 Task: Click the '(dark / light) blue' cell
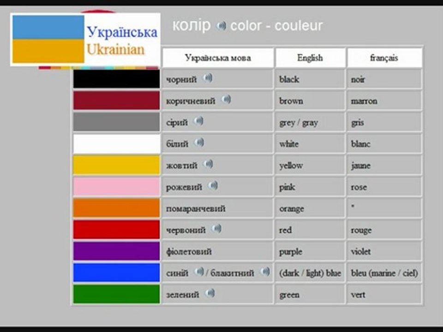(x=310, y=273)
